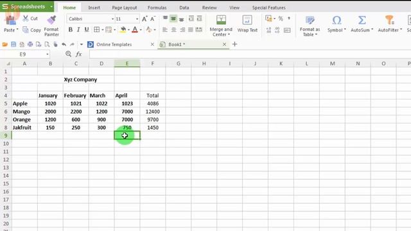411x231 pixels.
Task: Expand the Name Box E9 dropdown
Action: [48, 54]
